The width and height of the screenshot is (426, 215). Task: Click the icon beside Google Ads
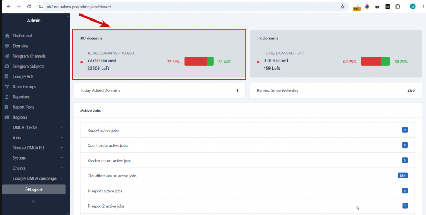(7, 76)
